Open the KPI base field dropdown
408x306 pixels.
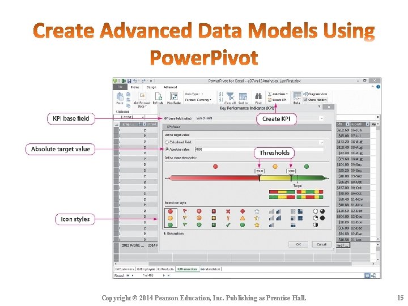(322, 118)
